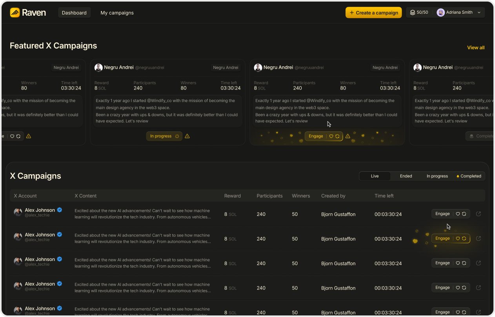Image resolution: width=495 pixels, height=317 pixels.
Task: Click Alex Johnson's avatar in the first table row
Action: pyautogui.click(x=18, y=212)
